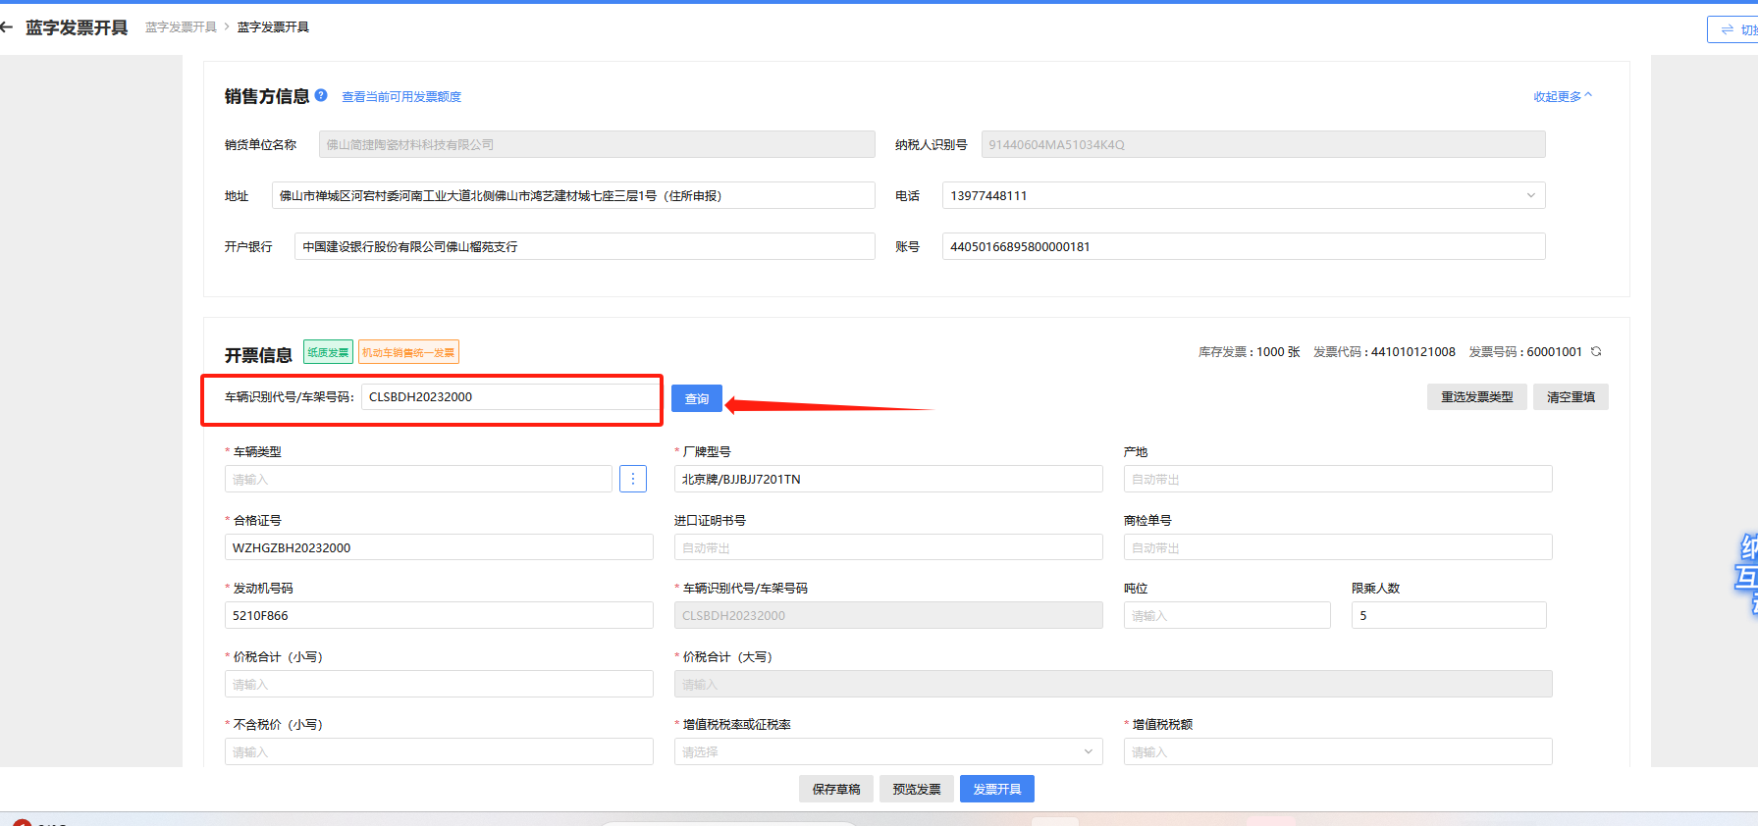The width and height of the screenshot is (1758, 826).
Task: Click 重选发票类型 button
Action: (x=1476, y=397)
